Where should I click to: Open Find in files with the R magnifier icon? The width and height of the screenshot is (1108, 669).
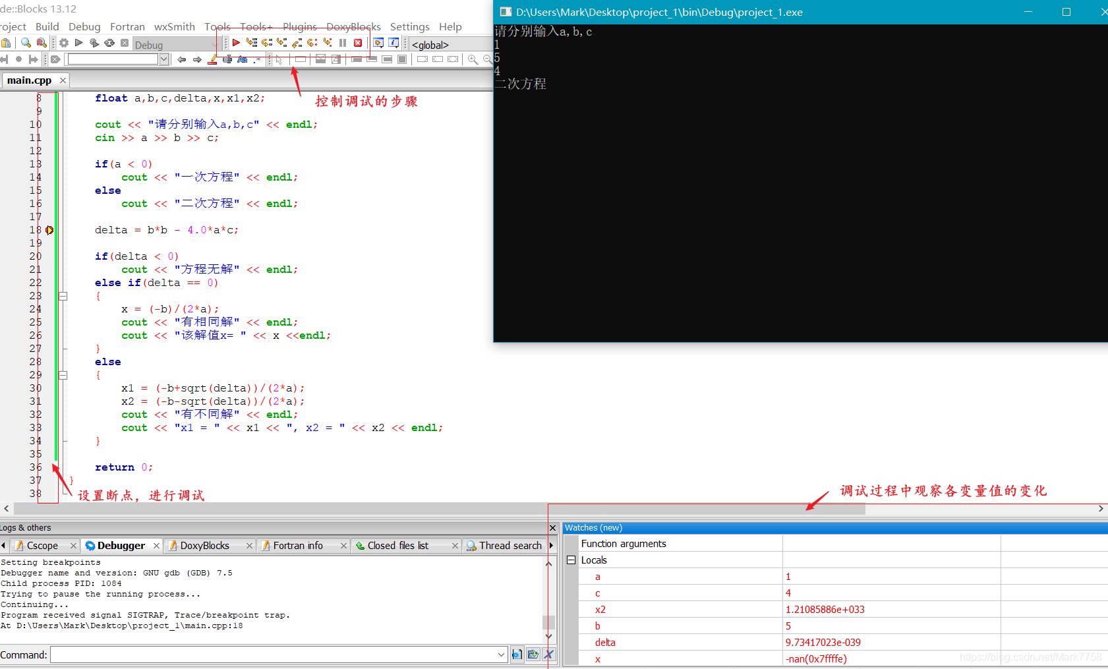coord(41,43)
